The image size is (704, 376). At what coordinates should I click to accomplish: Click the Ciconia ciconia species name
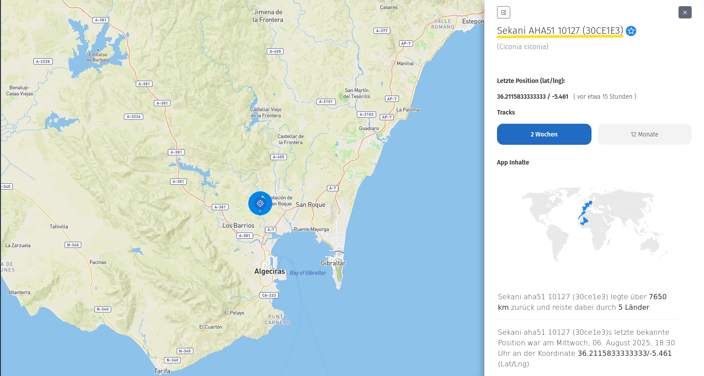tap(523, 47)
